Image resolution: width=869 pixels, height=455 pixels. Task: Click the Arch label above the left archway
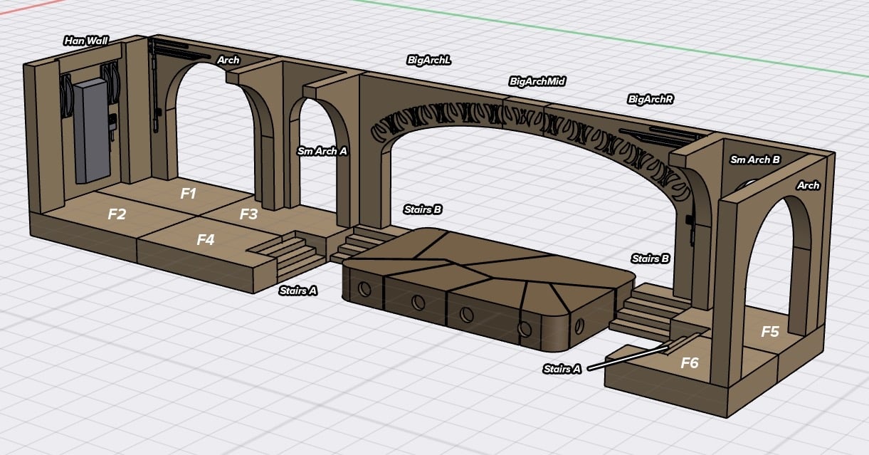click(229, 61)
